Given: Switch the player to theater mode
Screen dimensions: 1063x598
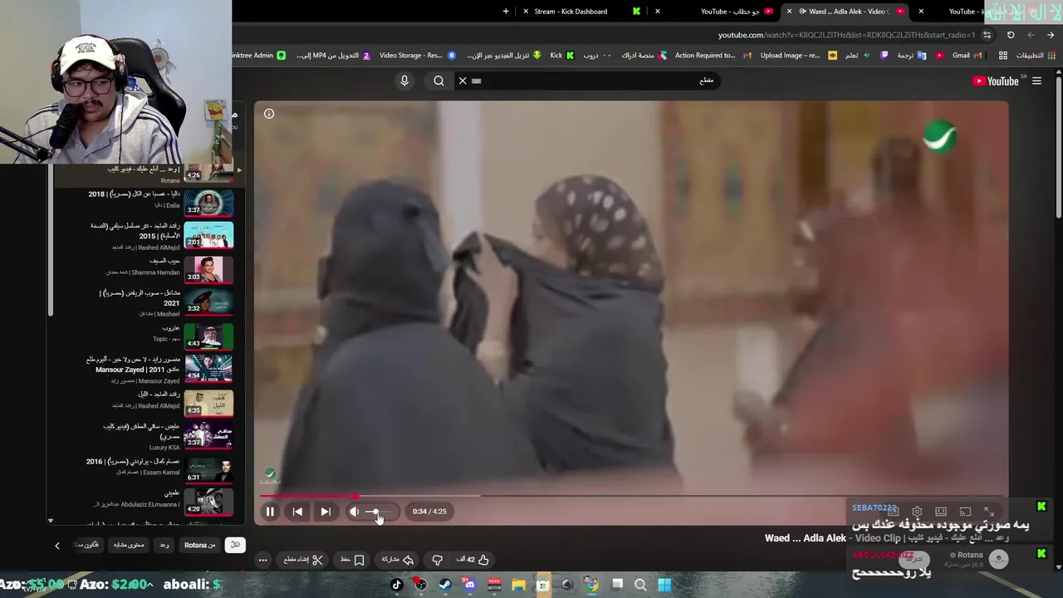Looking at the screenshot, I should (x=941, y=512).
